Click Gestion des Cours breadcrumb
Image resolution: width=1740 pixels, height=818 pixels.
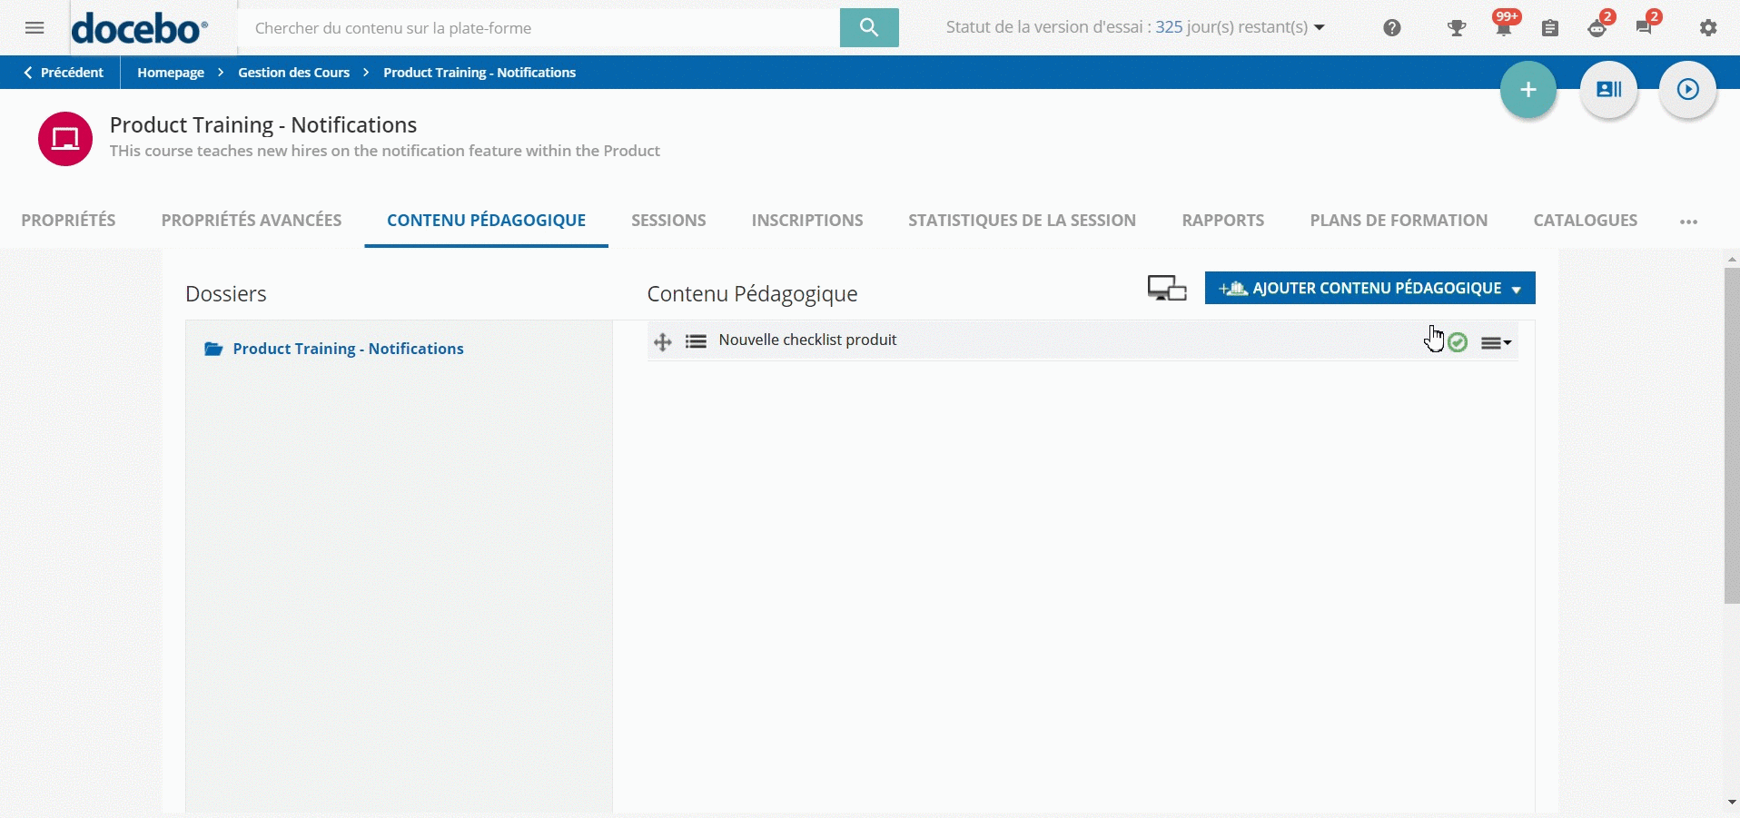(293, 73)
